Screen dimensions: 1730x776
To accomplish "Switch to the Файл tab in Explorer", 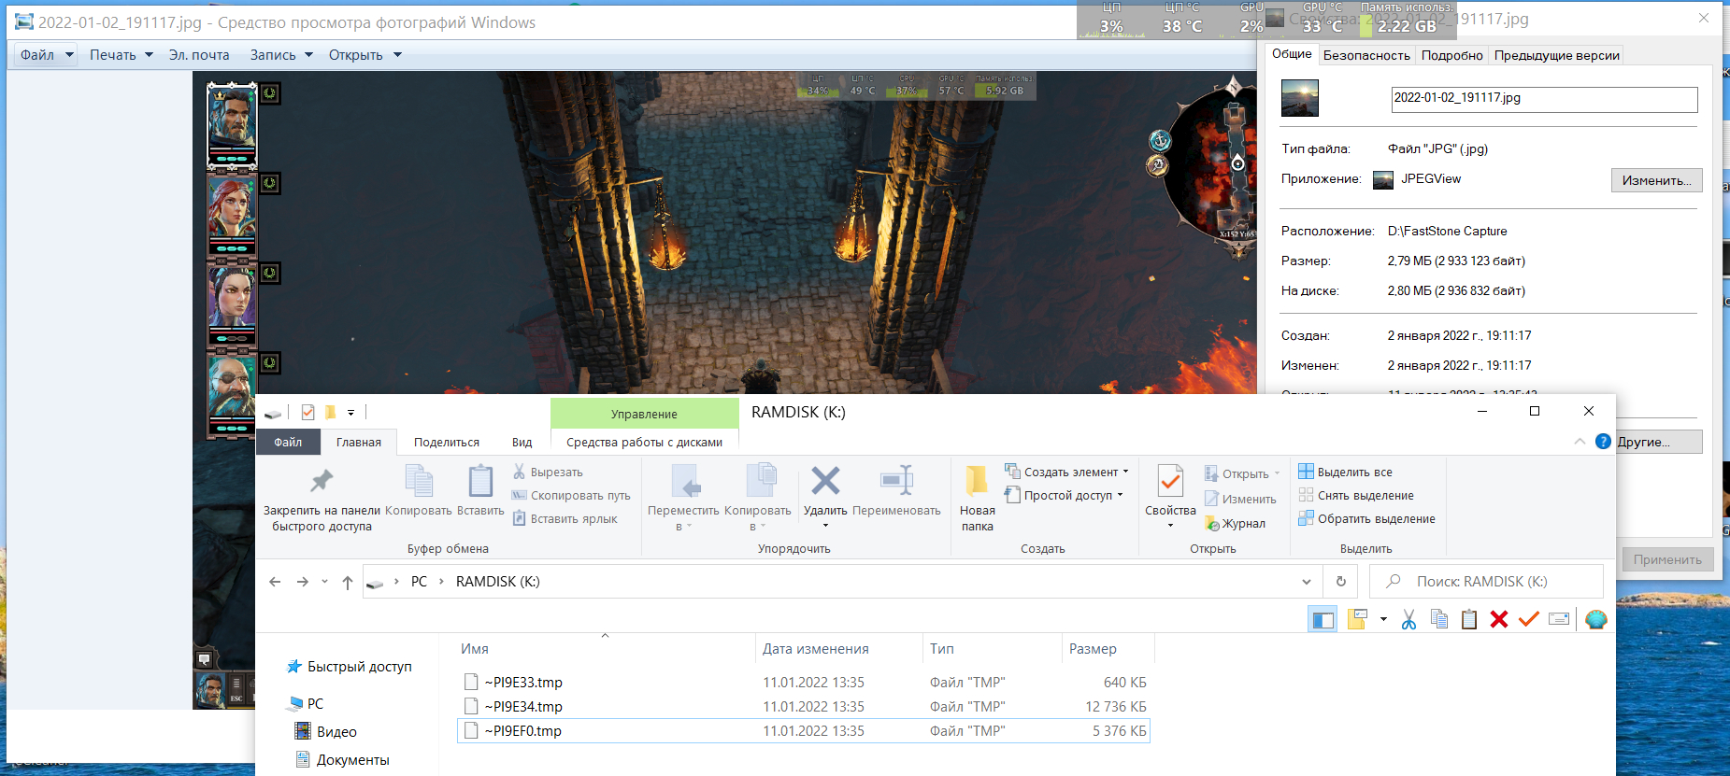I will pos(288,443).
